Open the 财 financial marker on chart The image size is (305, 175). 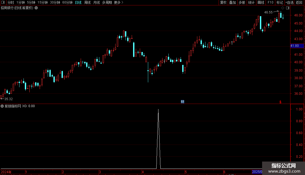pos(182,102)
